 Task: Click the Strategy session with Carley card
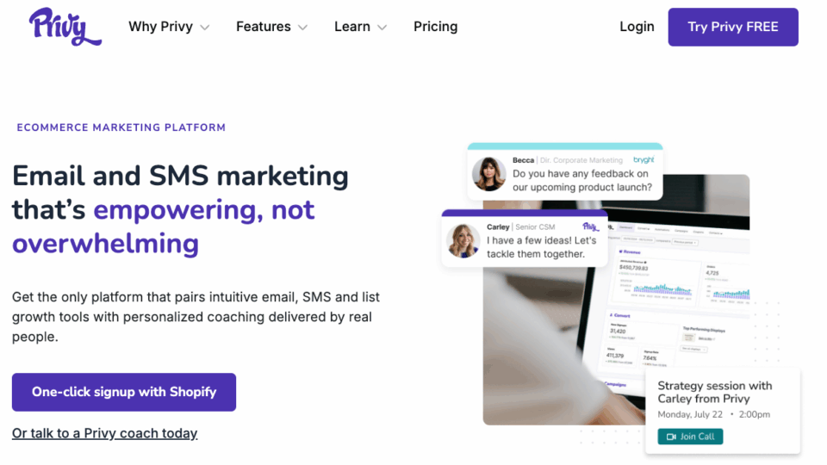point(723,411)
